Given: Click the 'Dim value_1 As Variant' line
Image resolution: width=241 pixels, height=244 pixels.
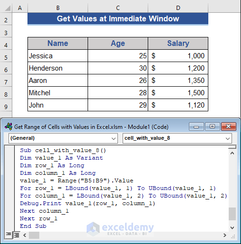Looking at the screenshot, I should (62, 158).
